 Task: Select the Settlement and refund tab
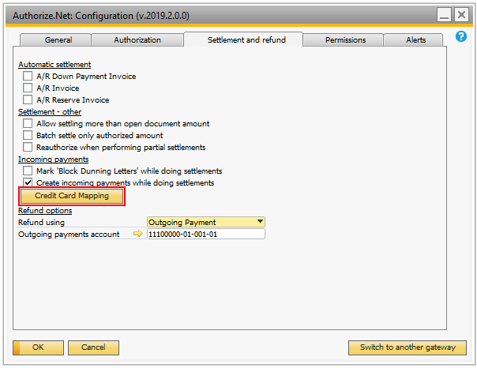click(243, 39)
